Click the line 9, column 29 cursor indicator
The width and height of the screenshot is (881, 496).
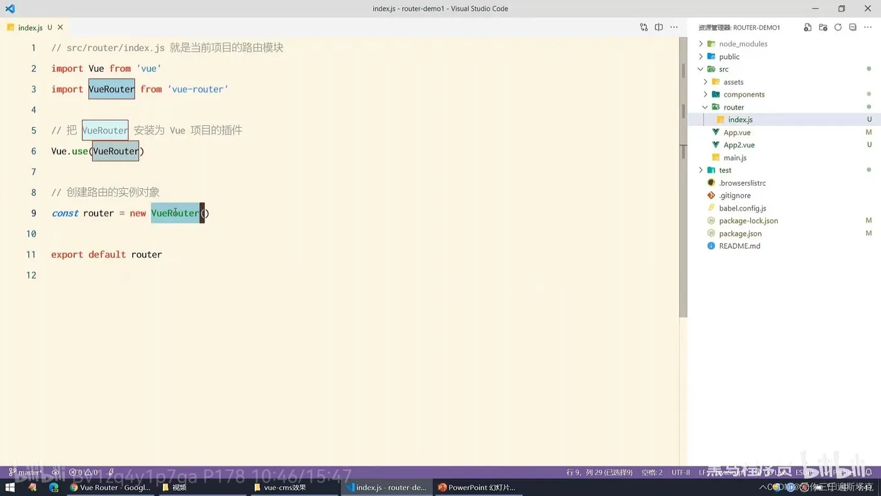599,472
